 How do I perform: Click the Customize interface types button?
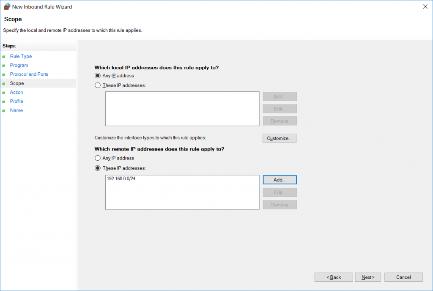point(279,138)
